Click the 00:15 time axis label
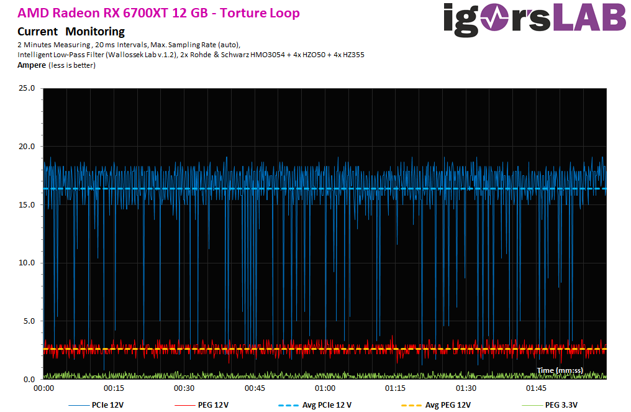The image size is (631, 412). pyautogui.click(x=114, y=388)
